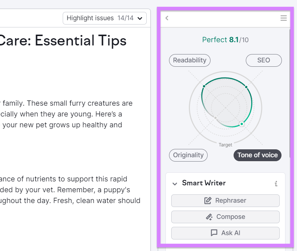Viewport: 297px width, 251px height.
Task: Click the Ask AI chat bubble icon
Action: 214,233
